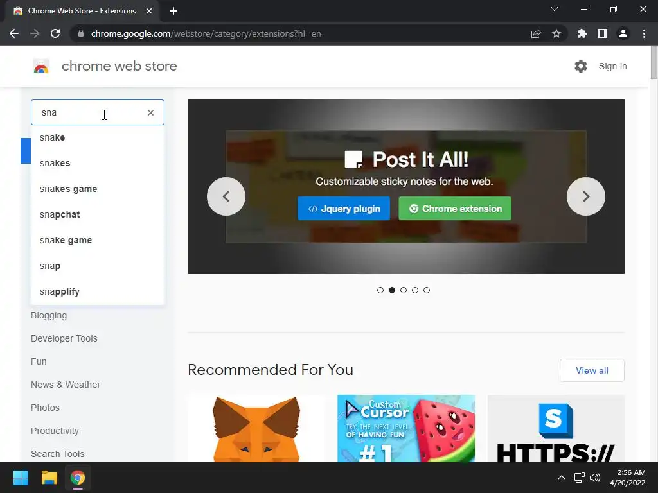The width and height of the screenshot is (658, 493).
Task: Choose 'snake game' suggestion
Action: click(98, 240)
